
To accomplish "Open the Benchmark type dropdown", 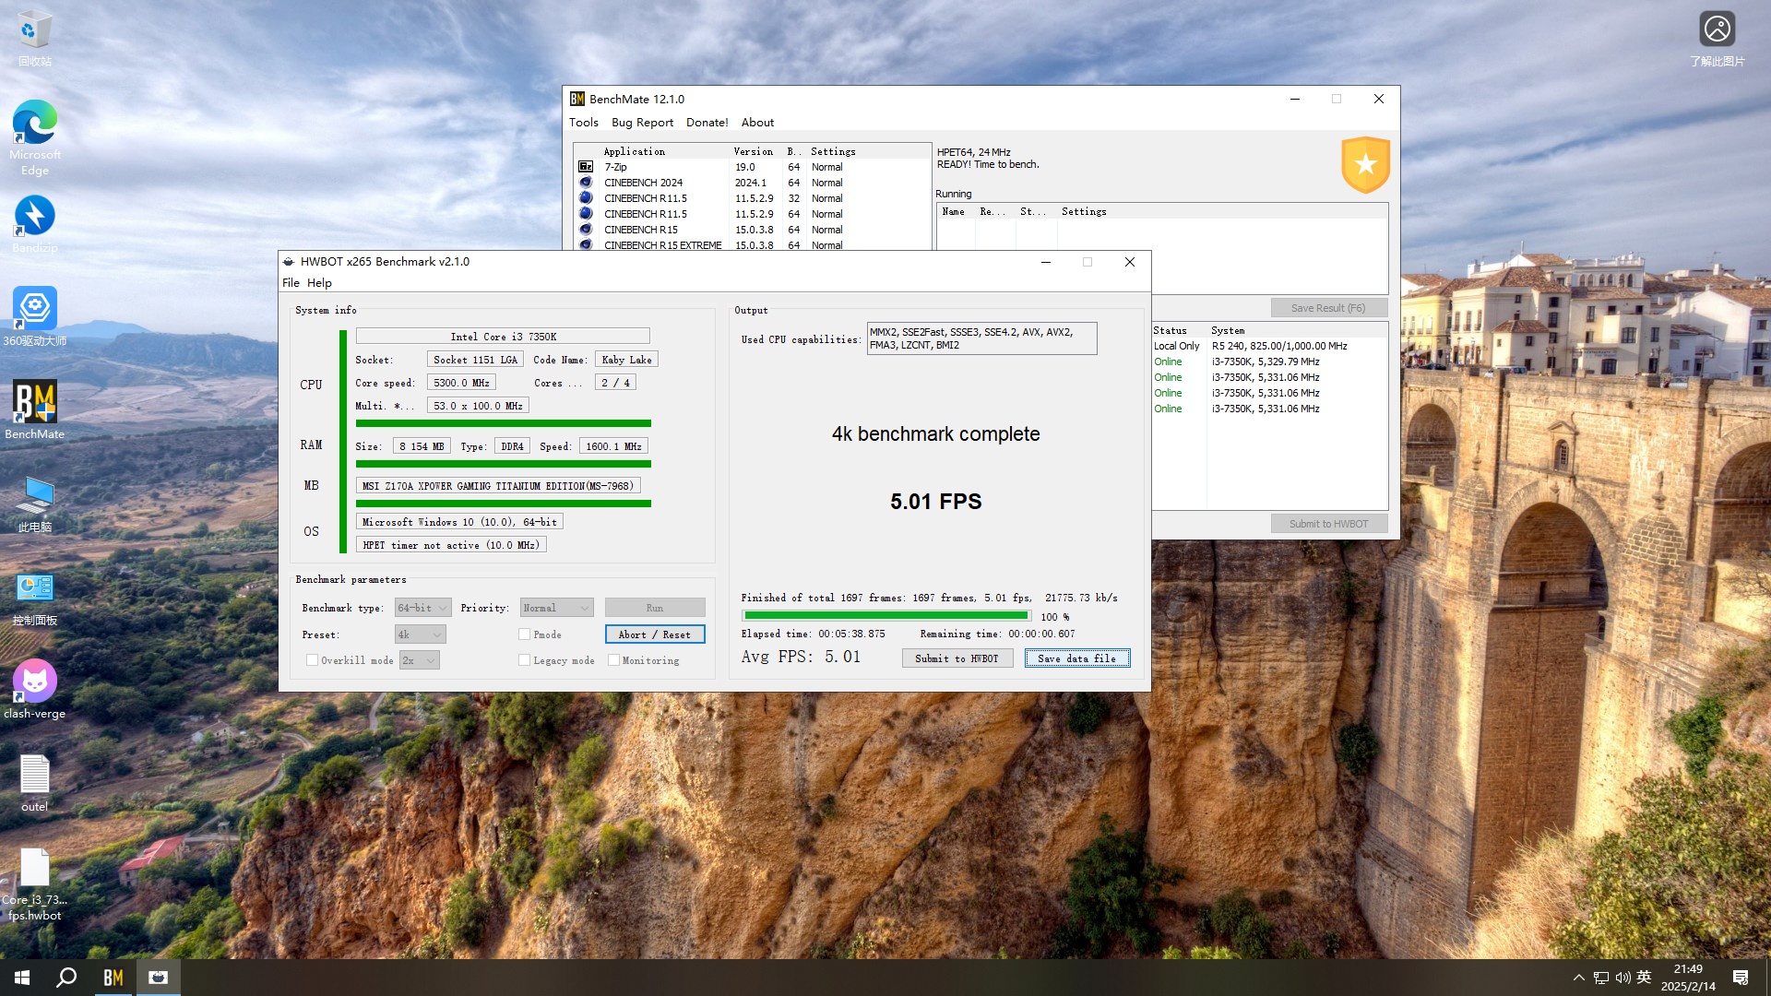I will 422,608.
